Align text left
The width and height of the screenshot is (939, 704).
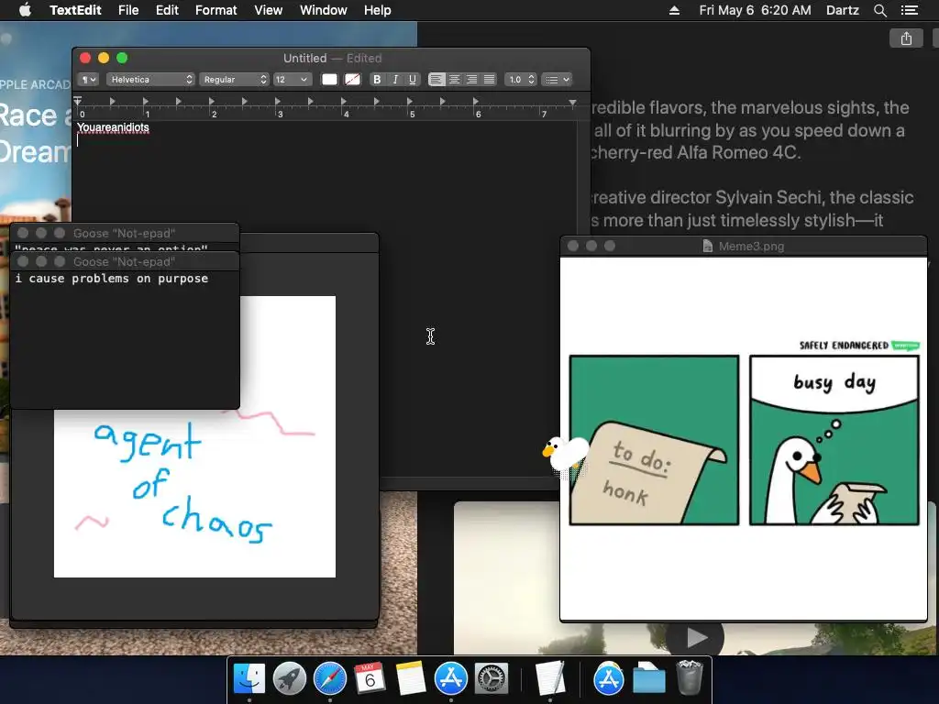point(436,80)
